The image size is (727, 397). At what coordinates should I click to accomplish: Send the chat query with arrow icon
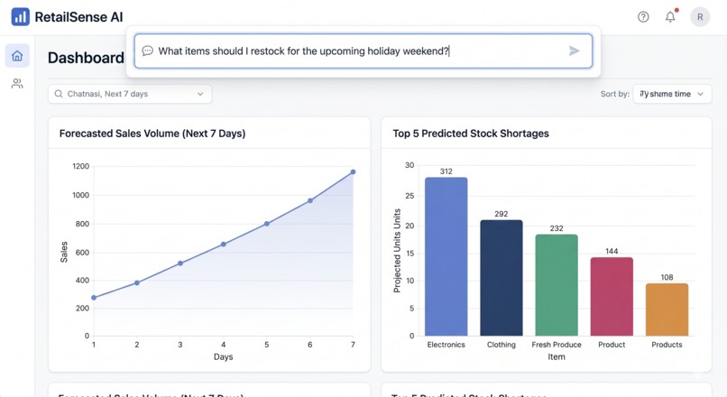pos(575,51)
